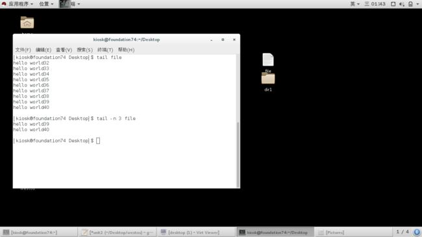Click the display icon in system tray
This screenshot has width=422, height=237.
(x=393, y=4)
